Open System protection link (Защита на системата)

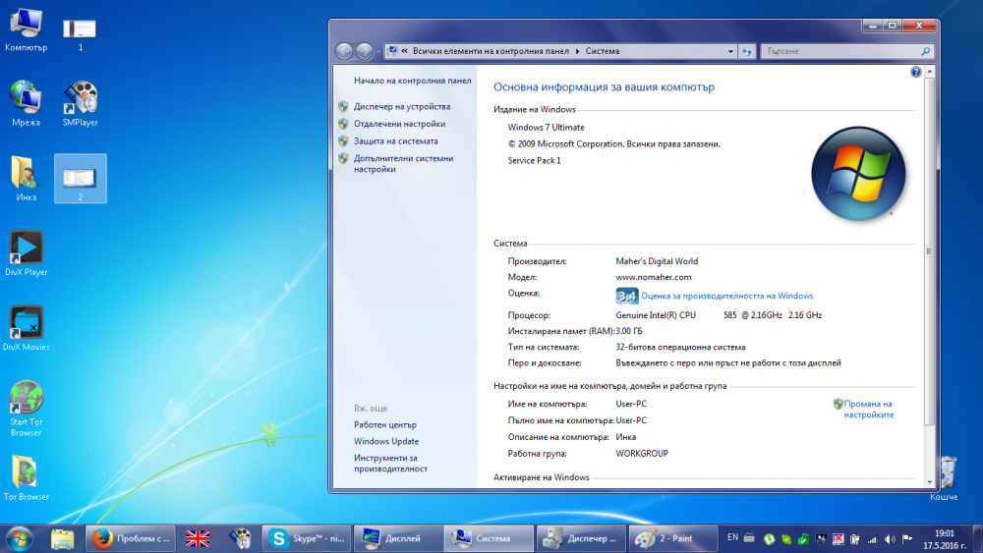395,140
